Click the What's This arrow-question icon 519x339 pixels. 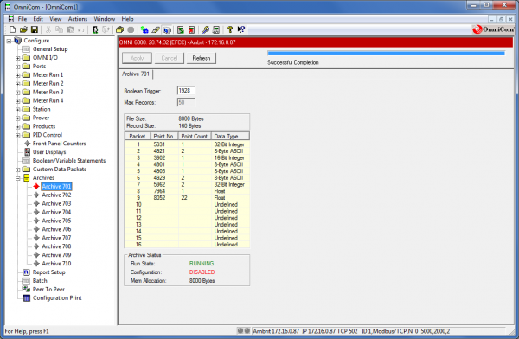click(241, 29)
